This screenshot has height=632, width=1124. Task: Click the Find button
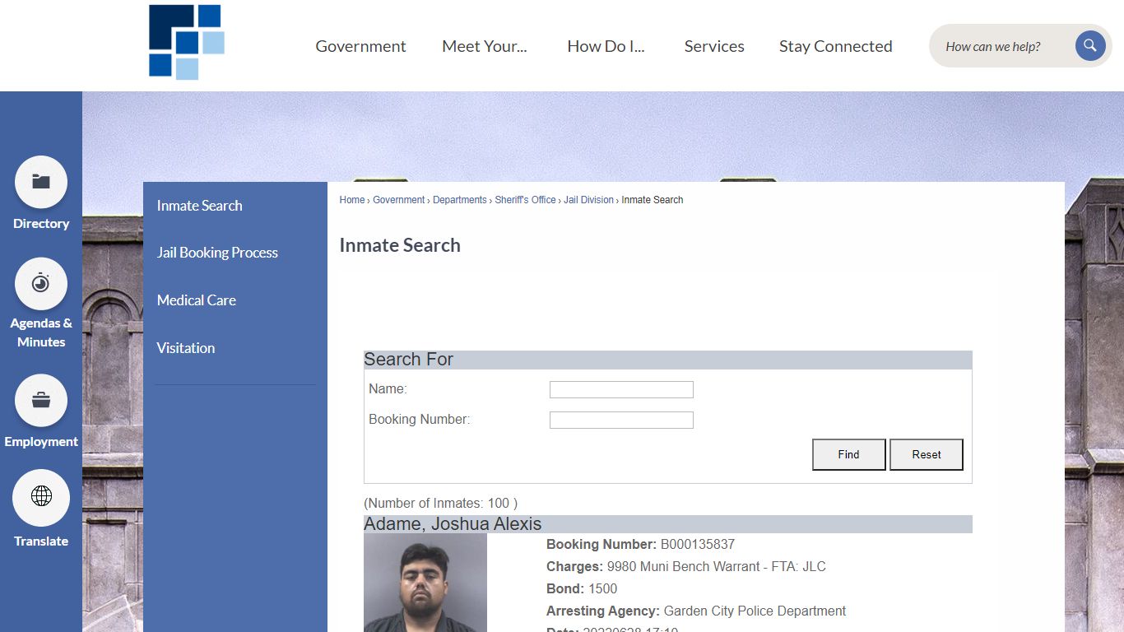tap(849, 454)
